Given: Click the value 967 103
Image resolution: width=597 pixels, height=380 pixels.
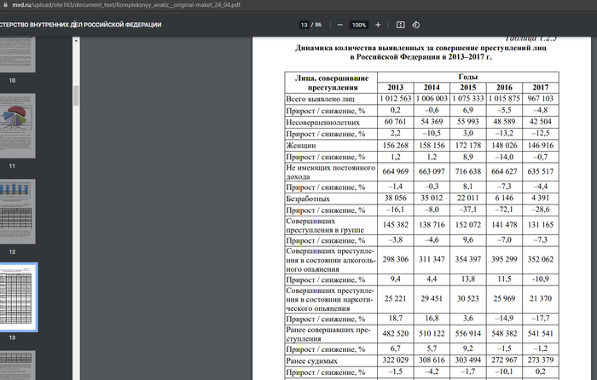Looking at the screenshot, I should click(540, 99).
